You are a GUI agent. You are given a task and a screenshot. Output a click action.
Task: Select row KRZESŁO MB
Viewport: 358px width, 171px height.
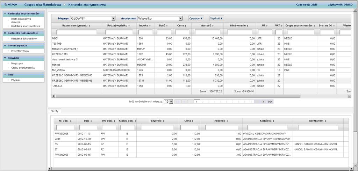coord(201,54)
